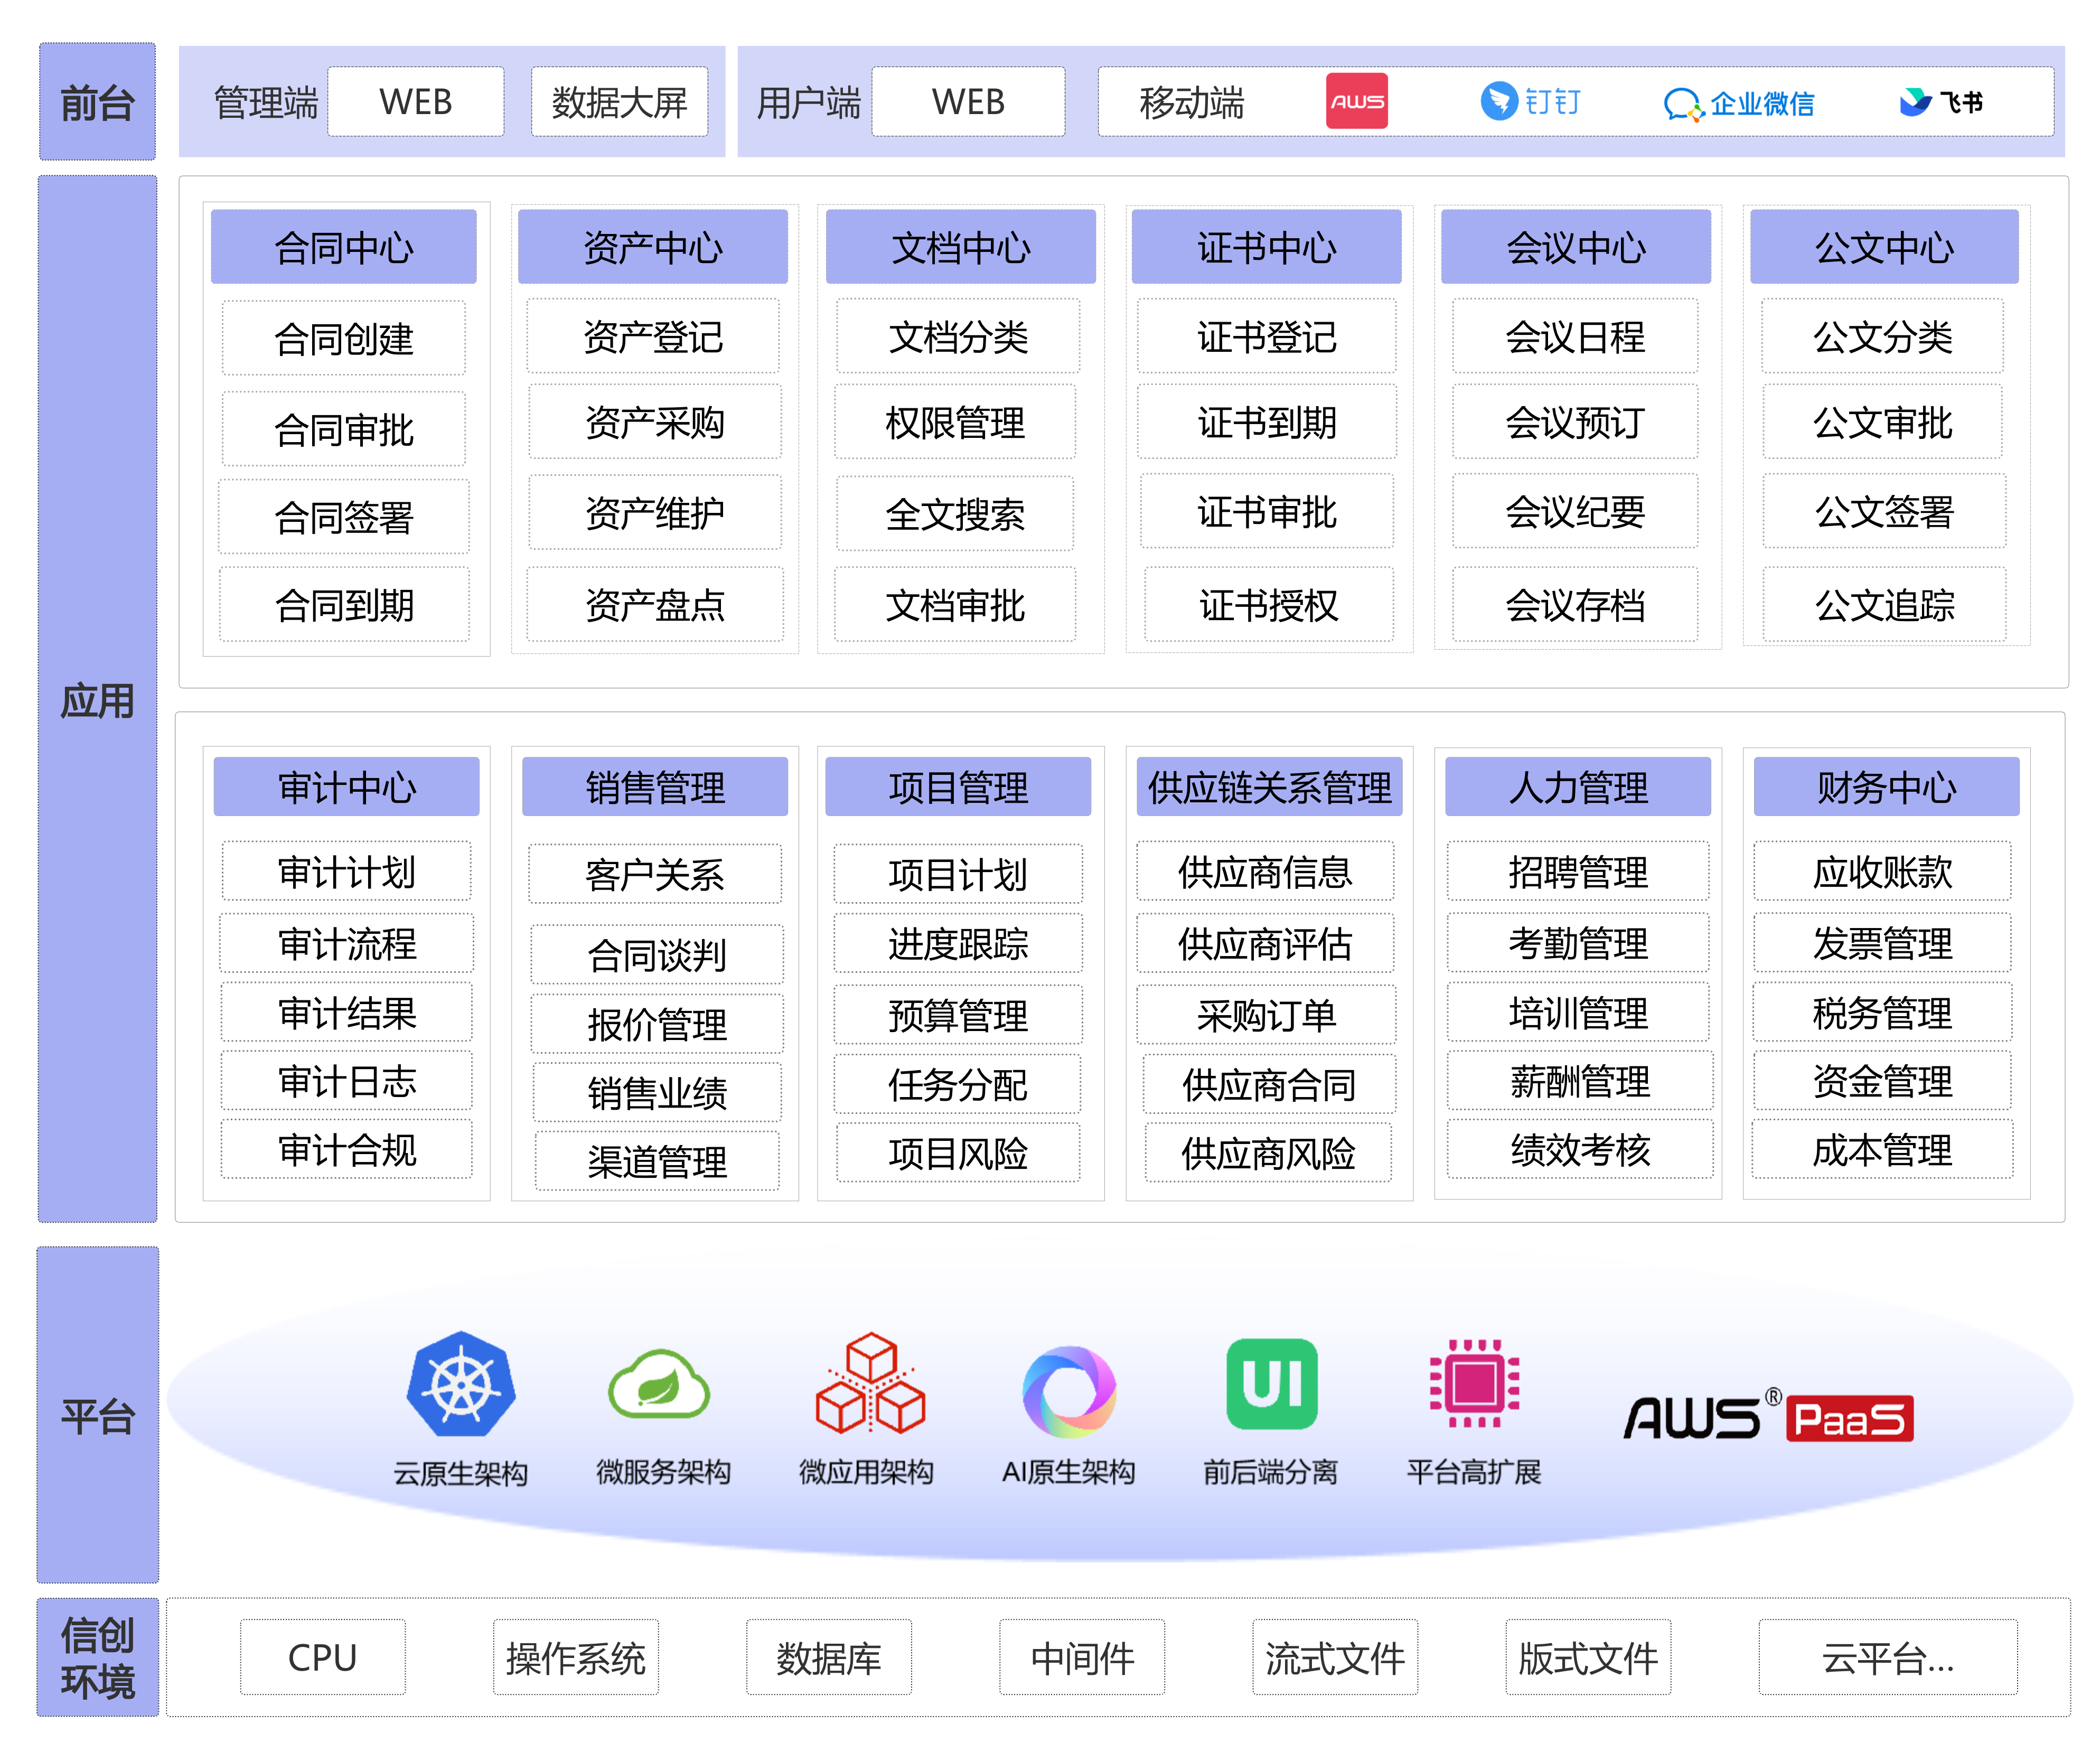Open the 人力管理 header
The width and height of the screenshot is (2100, 1743).
[1578, 787]
